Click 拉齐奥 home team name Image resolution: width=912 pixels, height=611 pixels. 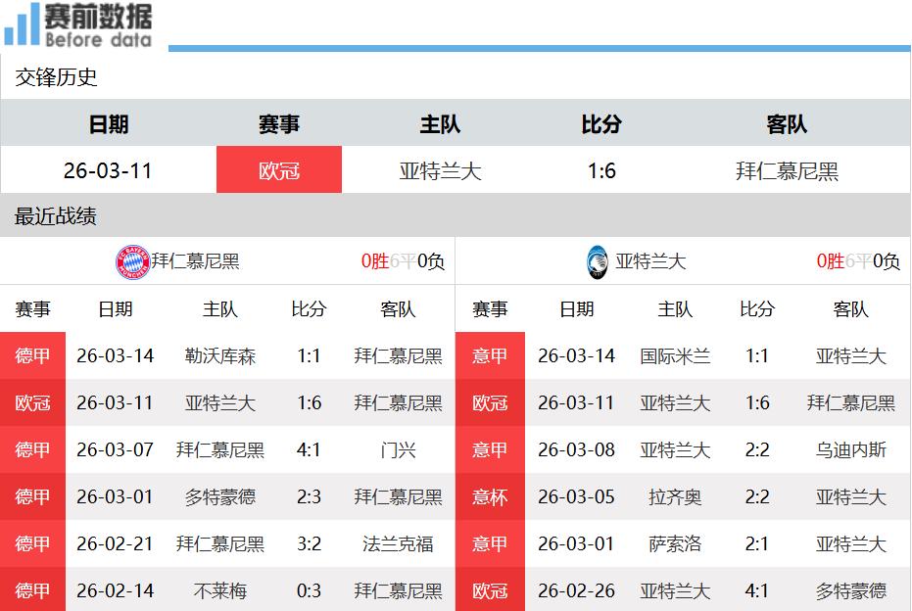click(675, 497)
